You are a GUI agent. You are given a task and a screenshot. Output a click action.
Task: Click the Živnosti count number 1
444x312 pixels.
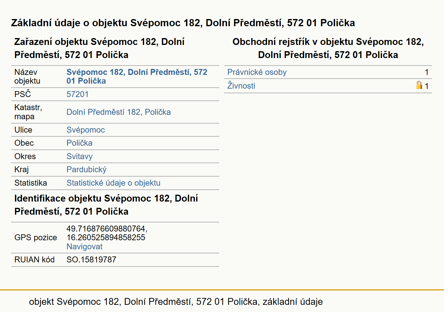click(427, 86)
